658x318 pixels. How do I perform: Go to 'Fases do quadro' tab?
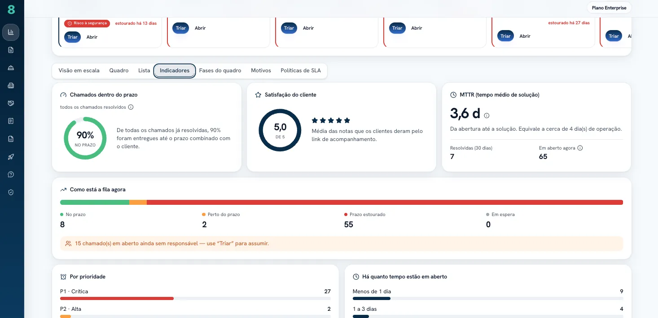220,71
